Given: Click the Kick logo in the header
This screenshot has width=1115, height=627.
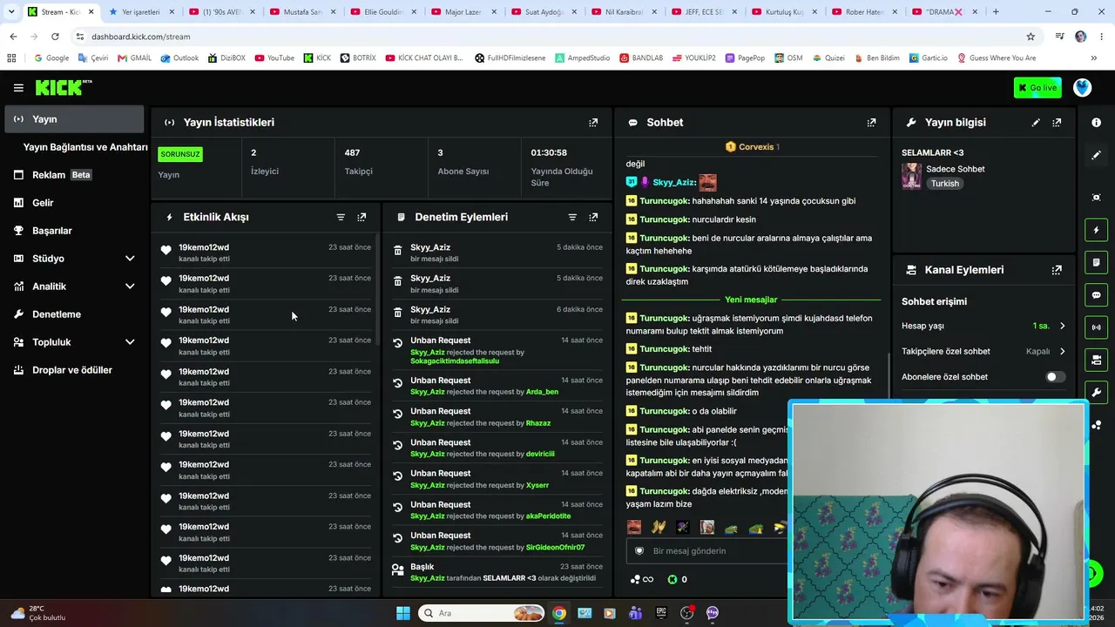Looking at the screenshot, I should (64, 88).
